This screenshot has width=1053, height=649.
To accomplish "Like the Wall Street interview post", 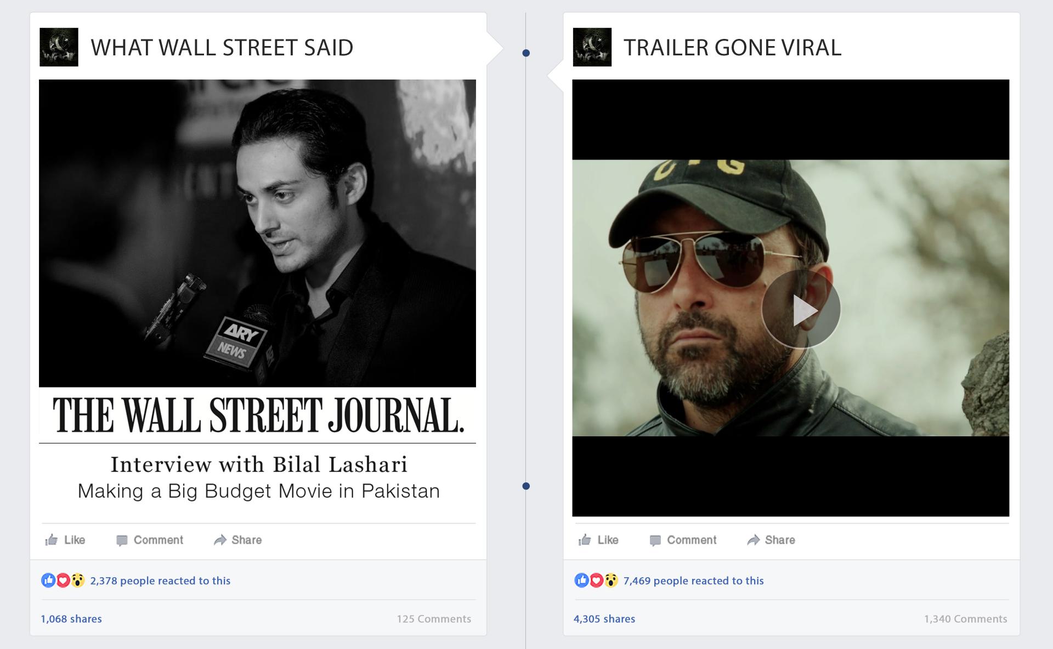I will [65, 540].
